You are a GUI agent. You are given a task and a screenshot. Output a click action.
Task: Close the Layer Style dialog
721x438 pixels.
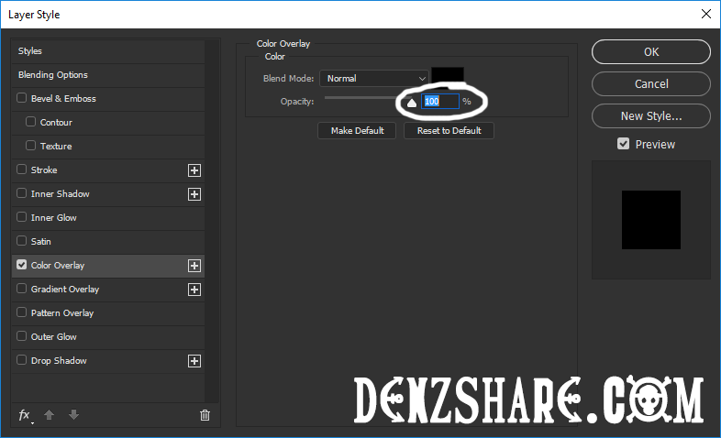[x=706, y=15]
